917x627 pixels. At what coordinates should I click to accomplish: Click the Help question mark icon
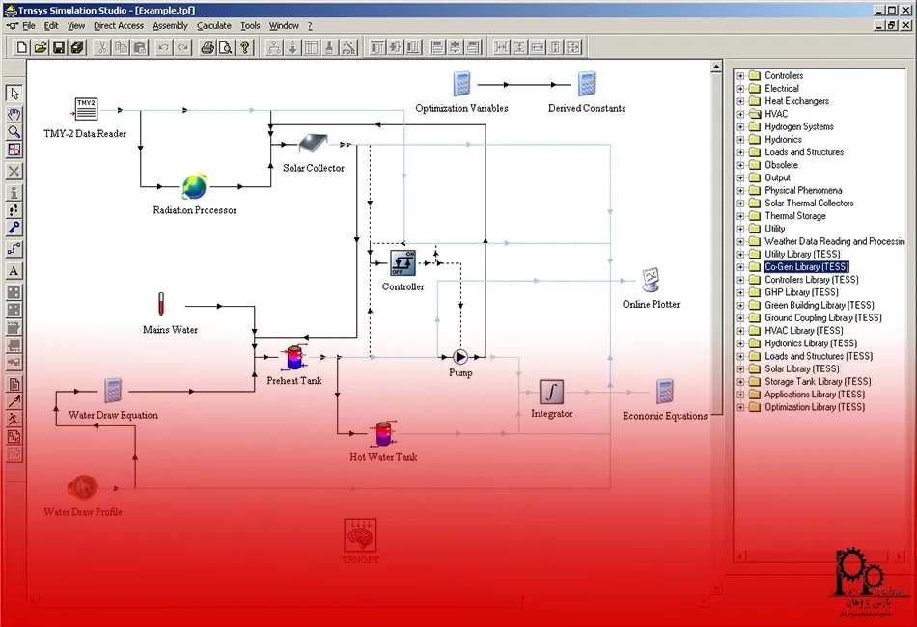point(244,47)
